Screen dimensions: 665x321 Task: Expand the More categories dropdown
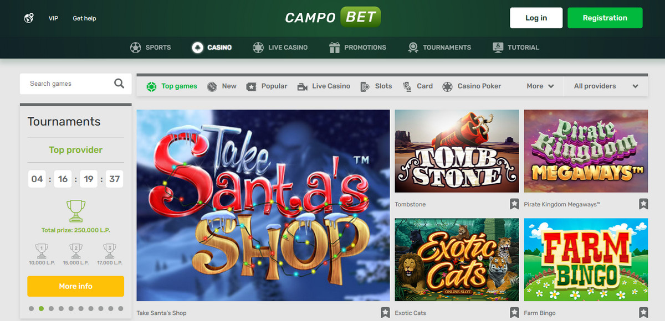click(x=540, y=86)
